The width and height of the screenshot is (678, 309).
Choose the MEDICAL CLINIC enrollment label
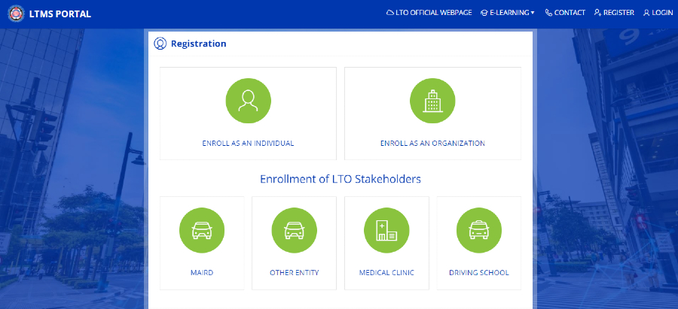[x=386, y=273]
